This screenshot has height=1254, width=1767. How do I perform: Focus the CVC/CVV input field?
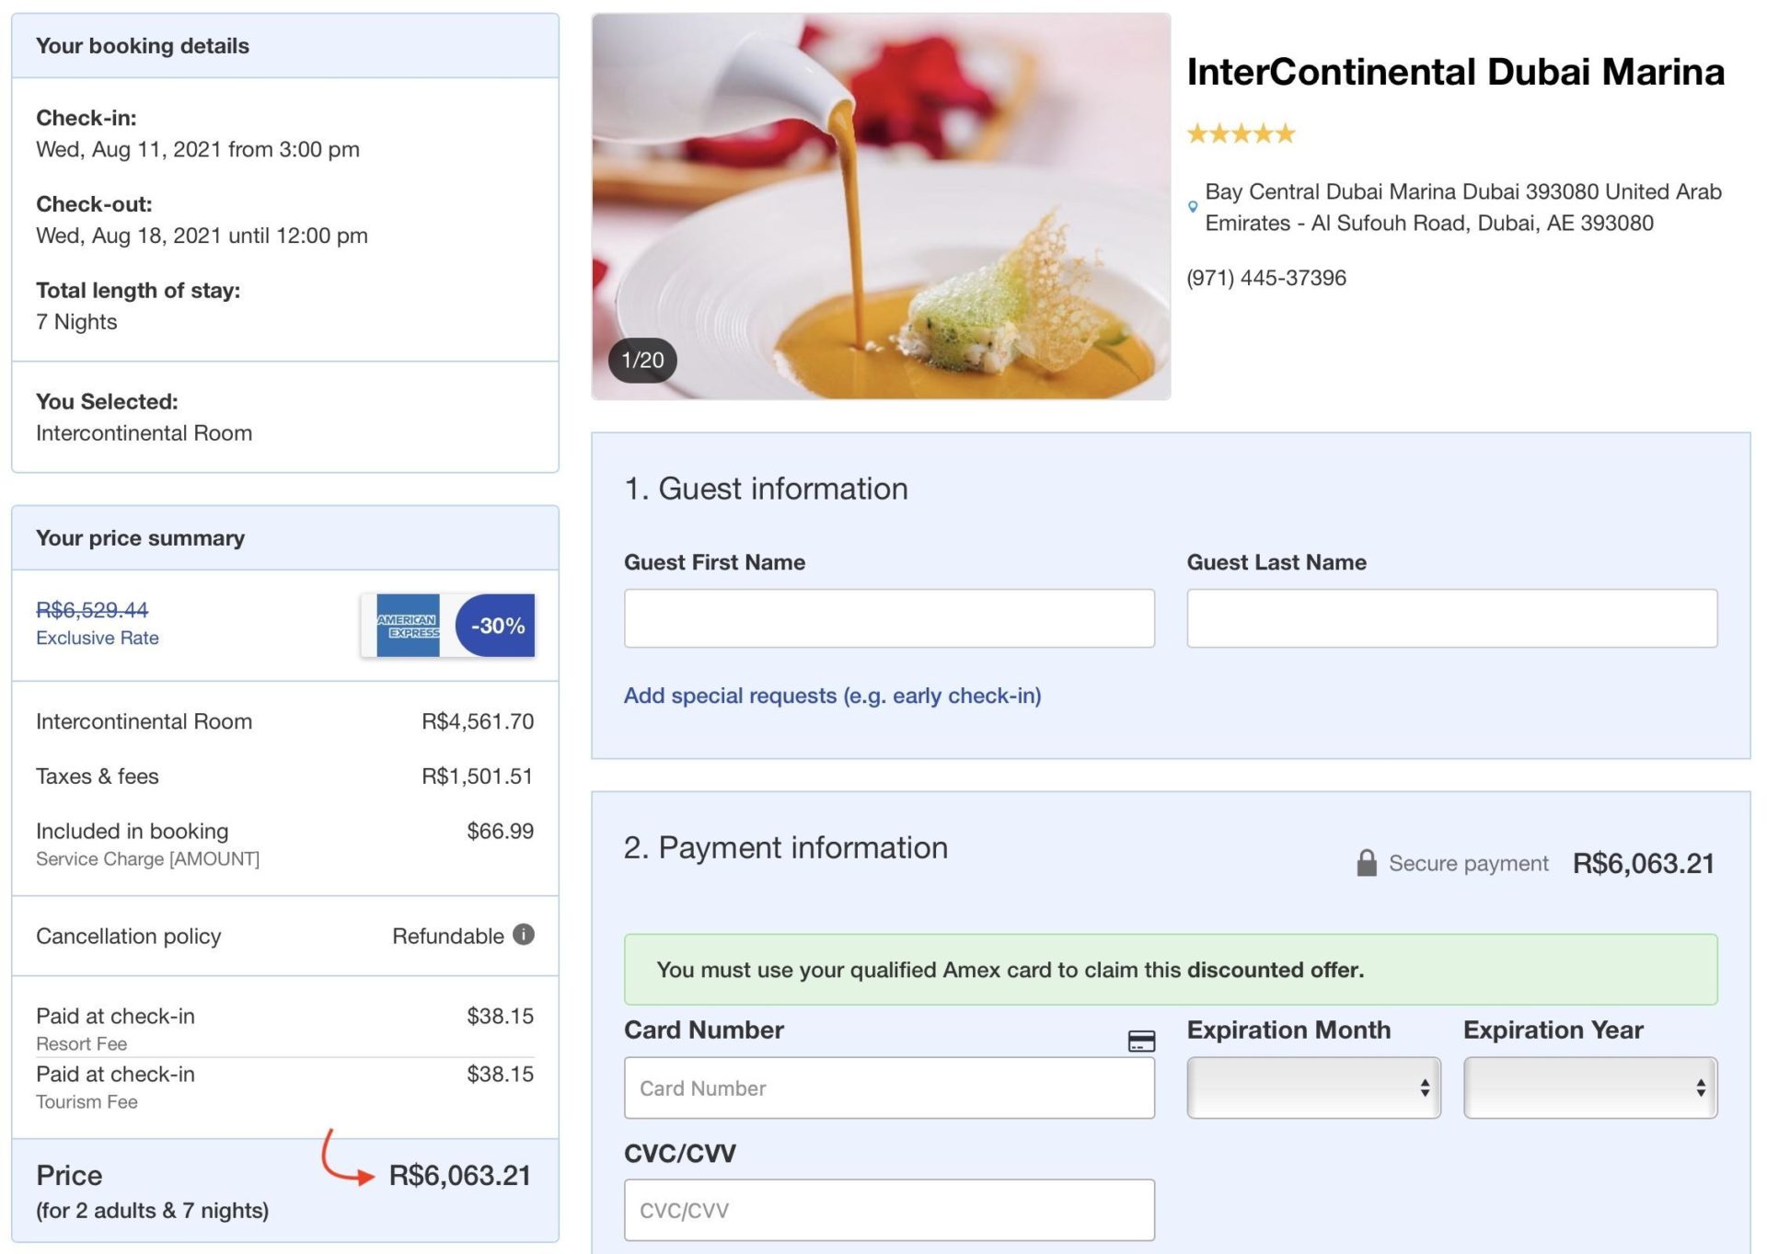(889, 1210)
